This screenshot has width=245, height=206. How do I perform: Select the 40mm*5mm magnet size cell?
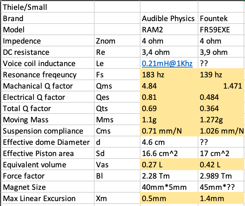click(169, 187)
